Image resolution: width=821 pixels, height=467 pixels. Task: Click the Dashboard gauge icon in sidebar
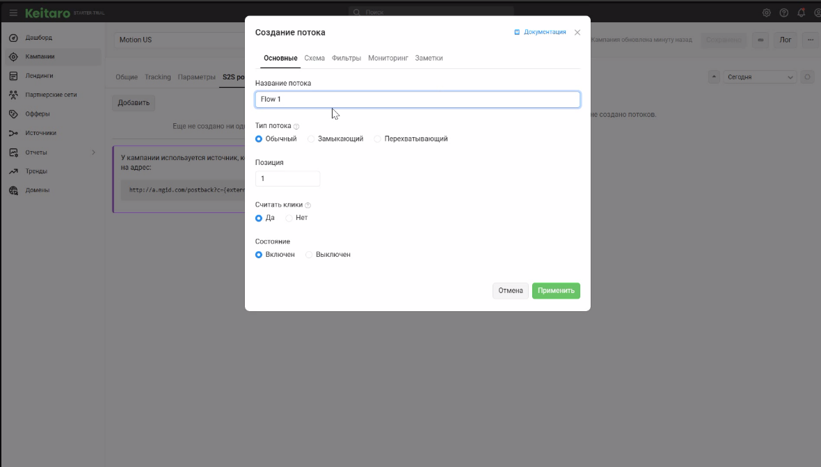pos(13,38)
